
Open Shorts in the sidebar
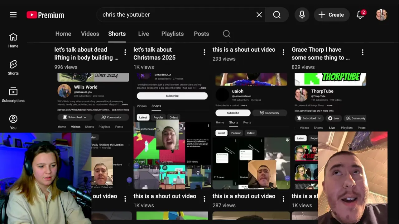click(13, 68)
